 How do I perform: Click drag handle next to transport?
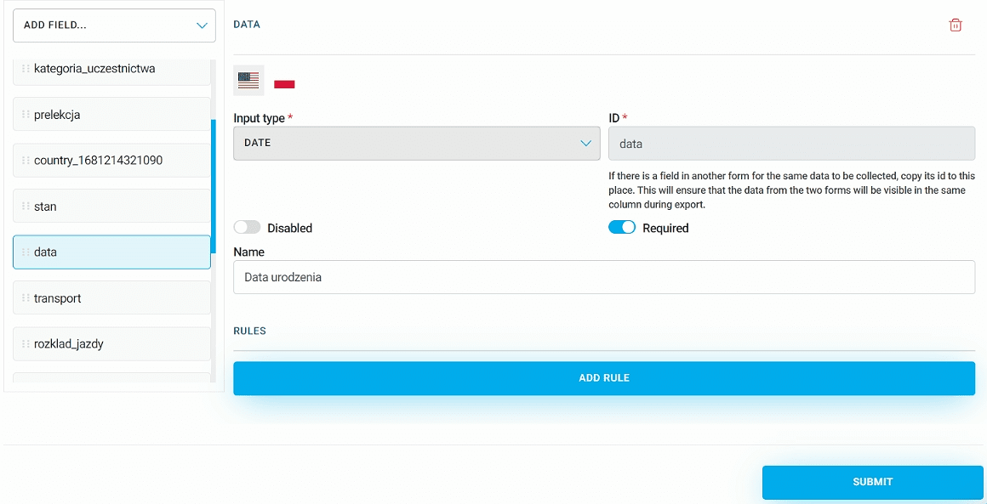(x=26, y=297)
